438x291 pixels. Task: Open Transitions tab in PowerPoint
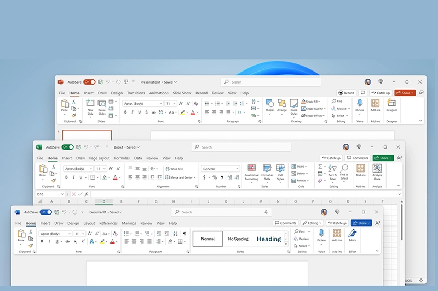click(x=136, y=93)
